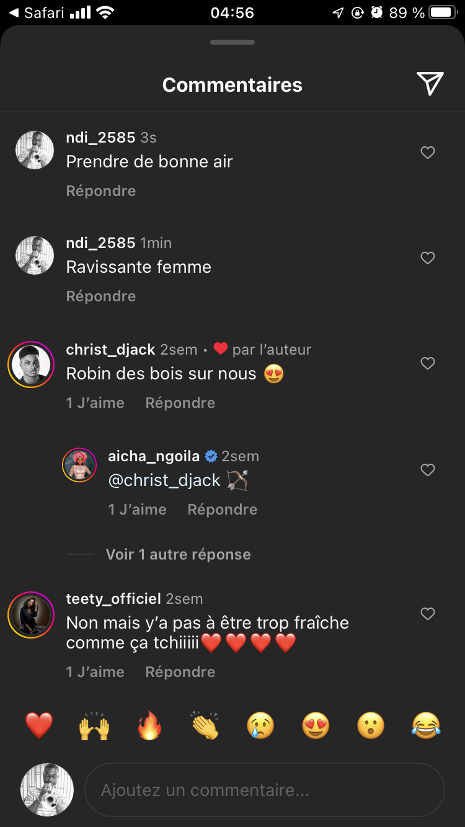Insert the clapping hands emoji

pos(205,725)
